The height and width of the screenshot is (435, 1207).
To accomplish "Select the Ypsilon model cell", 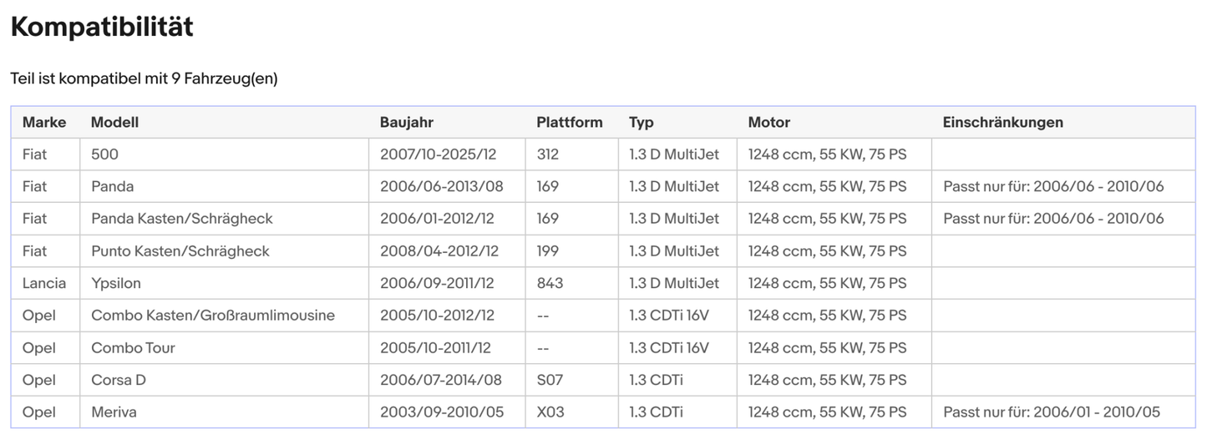I will [116, 283].
